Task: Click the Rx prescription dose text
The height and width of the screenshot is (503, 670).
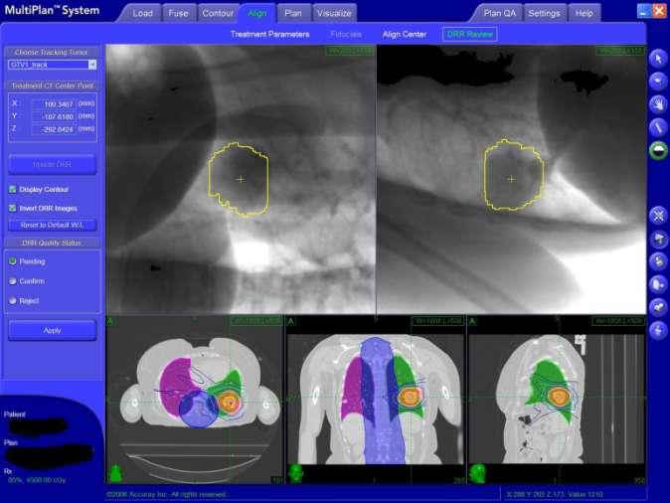Action: (37, 480)
